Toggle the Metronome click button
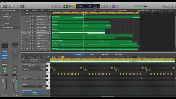Screen dimensions: 176x99 (117, 6)
